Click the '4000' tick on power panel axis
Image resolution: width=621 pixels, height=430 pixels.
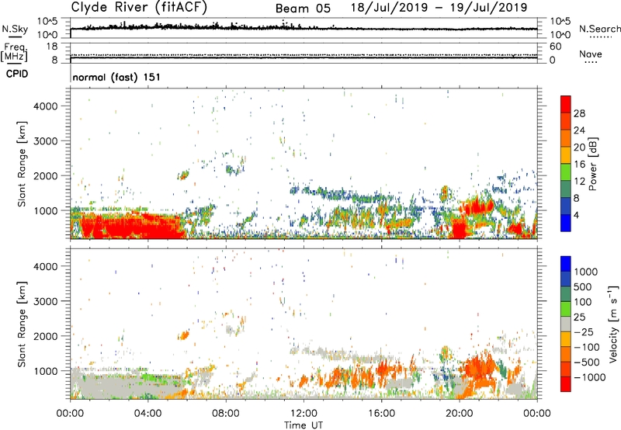pos(45,106)
